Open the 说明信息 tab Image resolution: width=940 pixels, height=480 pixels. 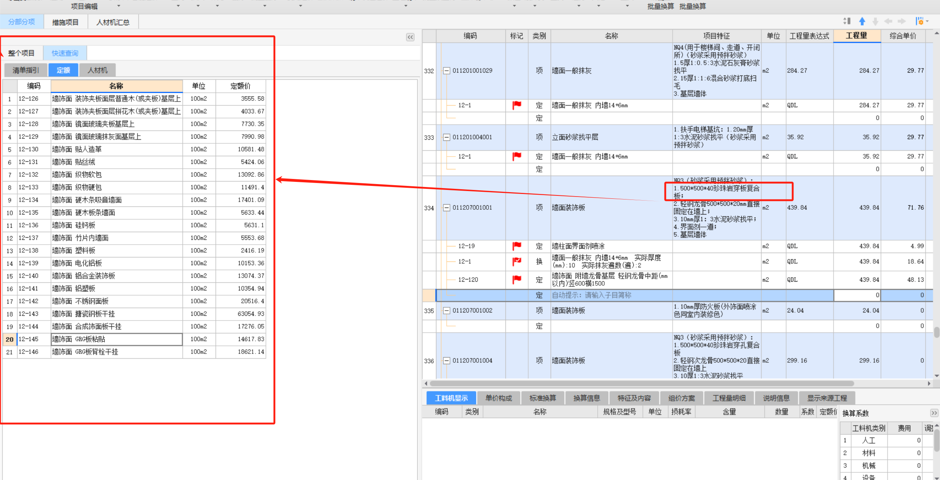[776, 398]
